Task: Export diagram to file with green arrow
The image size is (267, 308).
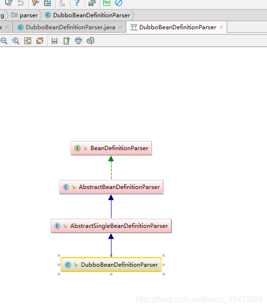Action: 67,41
